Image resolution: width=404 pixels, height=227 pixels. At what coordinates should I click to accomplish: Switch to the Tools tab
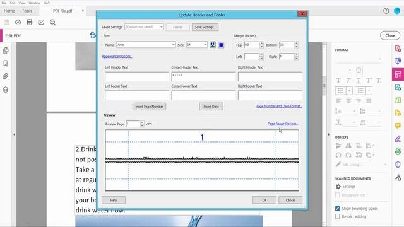pos(27,11)
